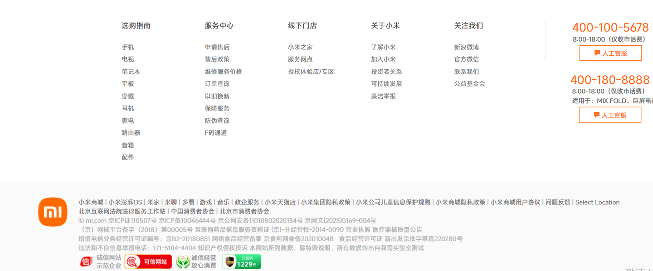Screen dimensions: 653x271
Task: Open 防伪查询 link
Action: pyautogui.click(x=217, y=121)
